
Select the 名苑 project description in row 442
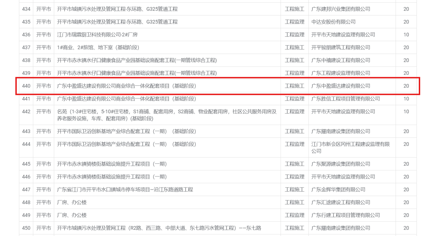tap(167, 115)
